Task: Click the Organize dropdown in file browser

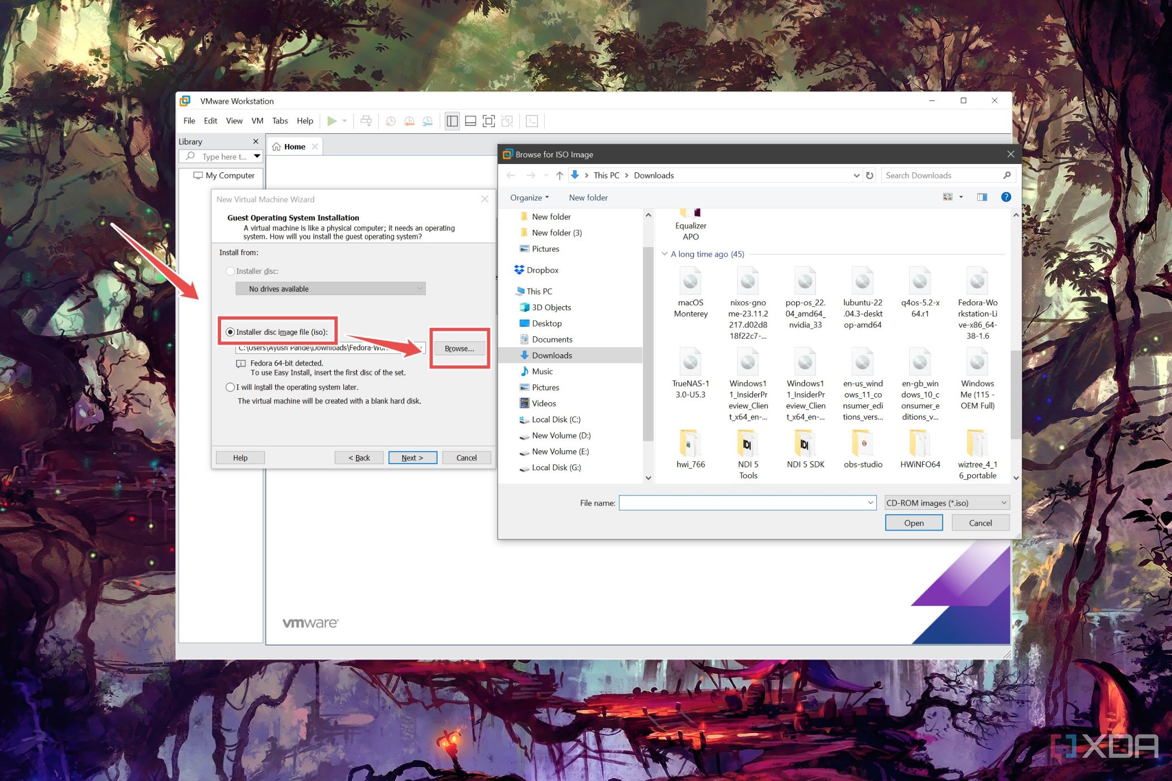Action: pos(527,196)
